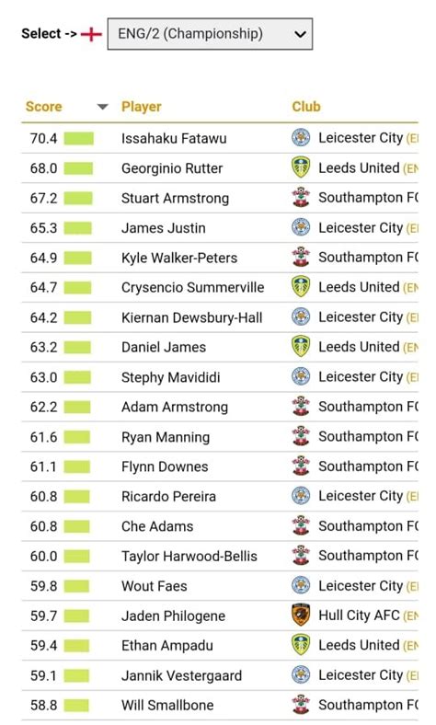Click the Leeds United crest beside Ethan Ampadu
The height and width of the screenshot is (725, 436).
coord(301,645)
